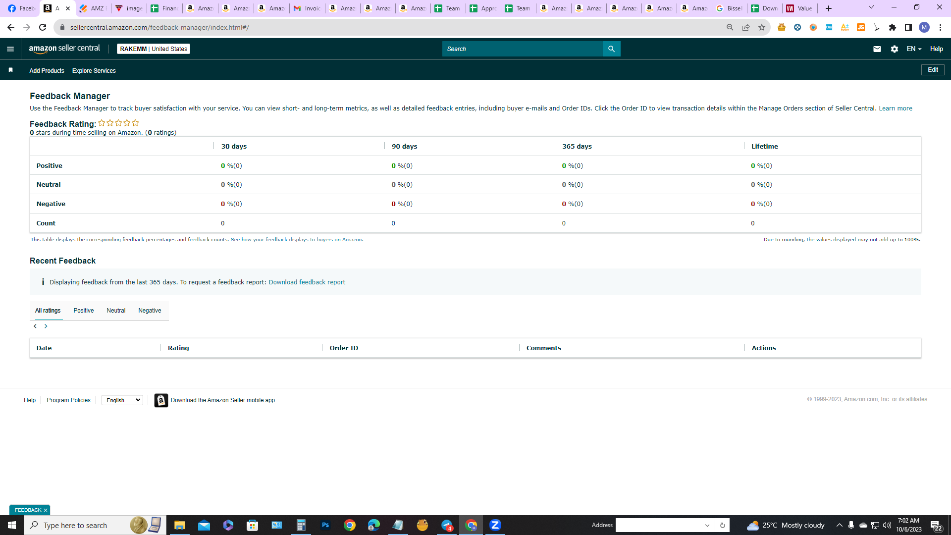Viewport: 951px width, 535px height.
Task: Click the Amazon Seller app icon
Action: 161,400
